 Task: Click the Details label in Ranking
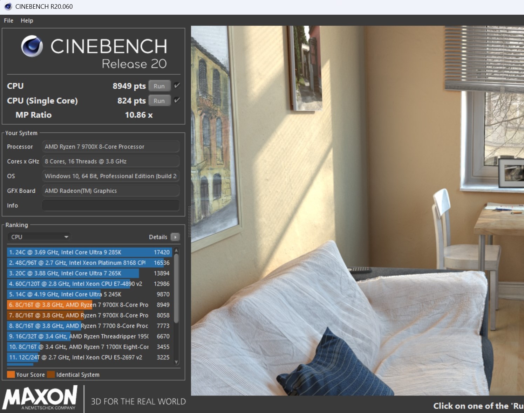point(158,237)
